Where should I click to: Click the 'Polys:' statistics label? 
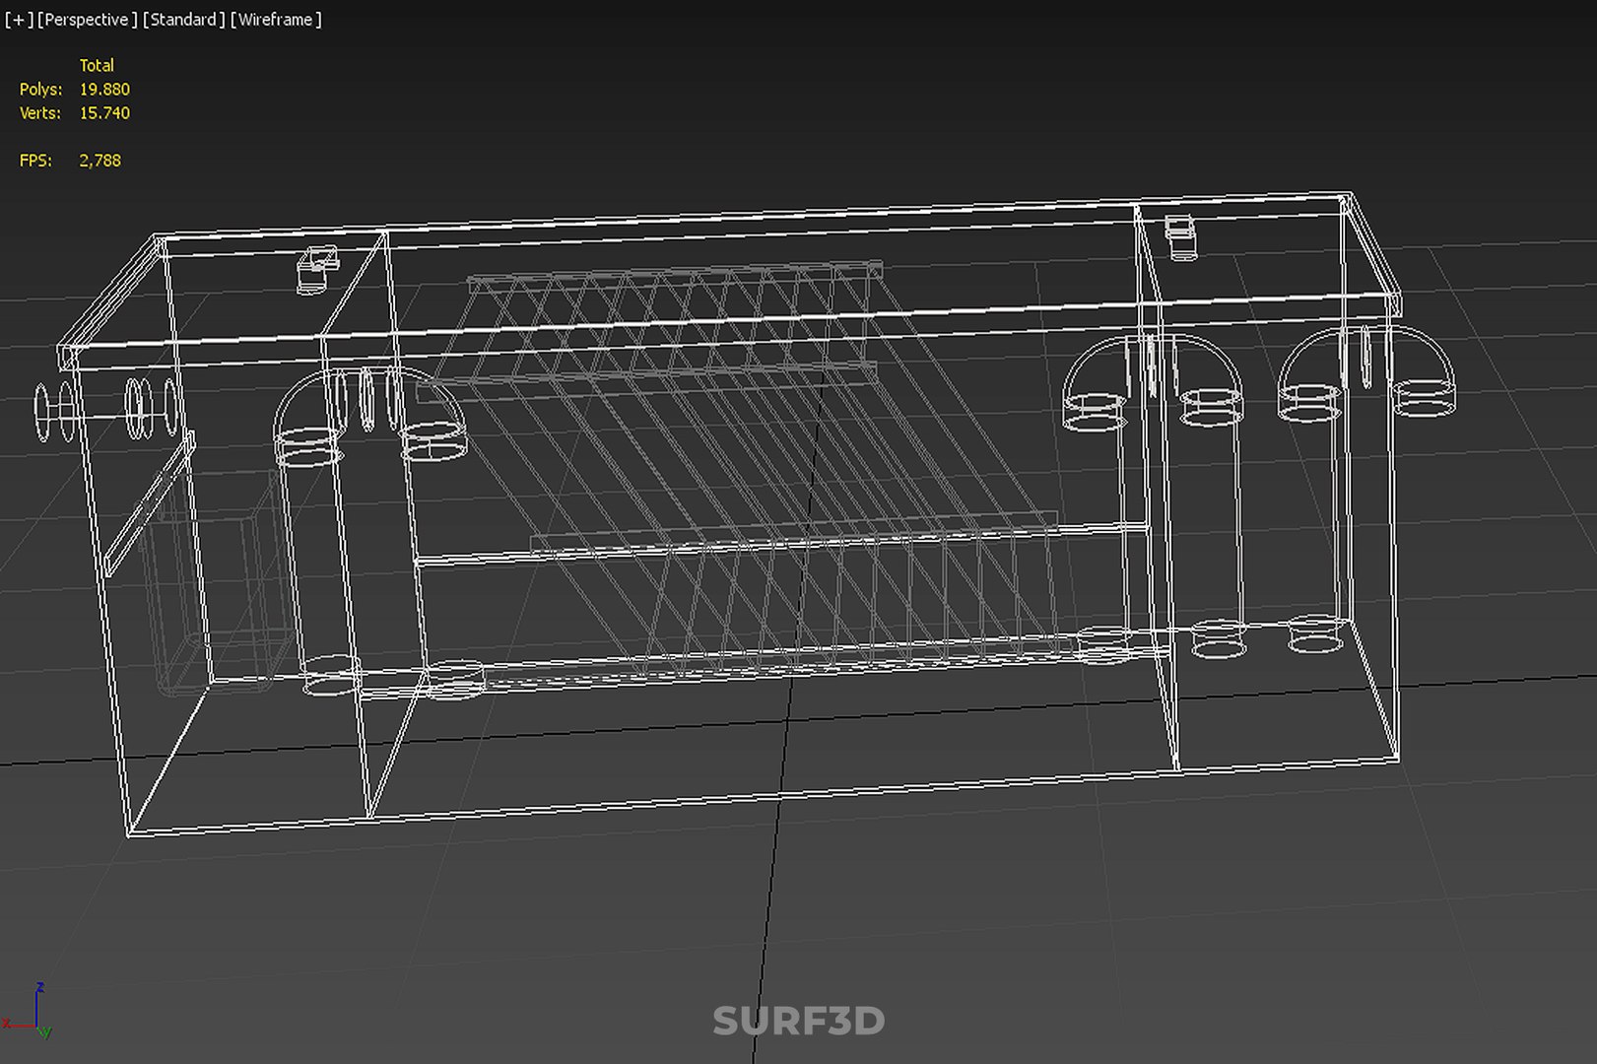click(40, 90)
